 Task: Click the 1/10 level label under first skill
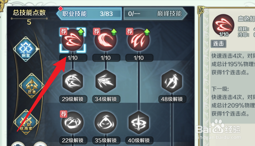click(x=73, y=58)
